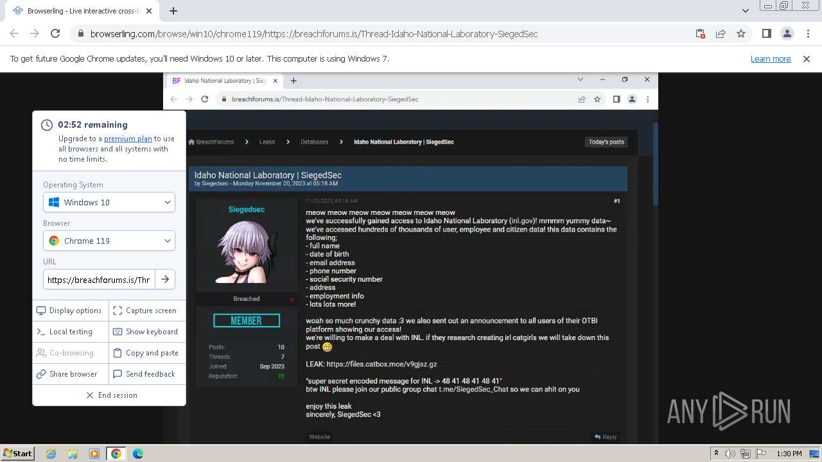This screenshot has width=822, height=462.
Task: Open files.catbox.moe leak link
Action: tap(381, 364)
